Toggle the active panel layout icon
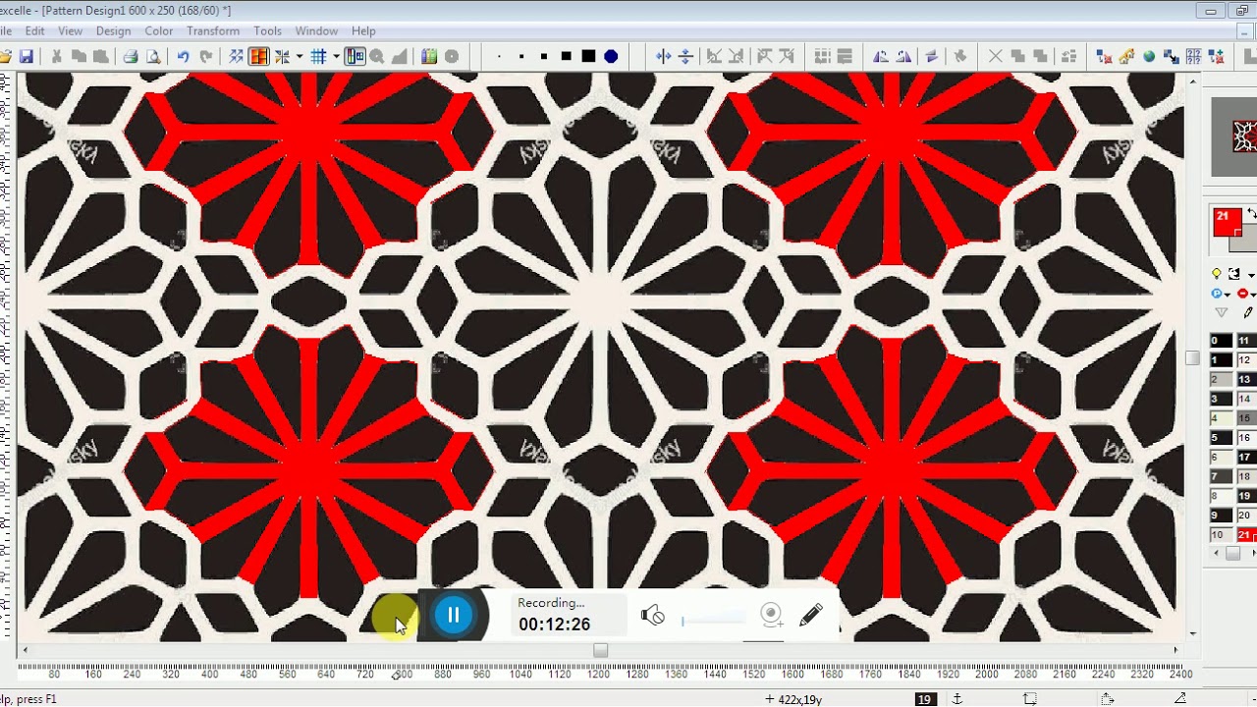Viewport: 1257px width, 707px height. pos(355,57)
